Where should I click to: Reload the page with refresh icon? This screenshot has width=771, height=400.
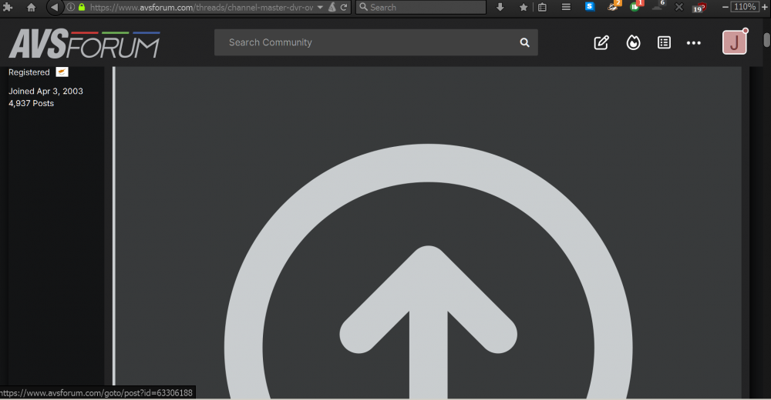pos(344,7)
